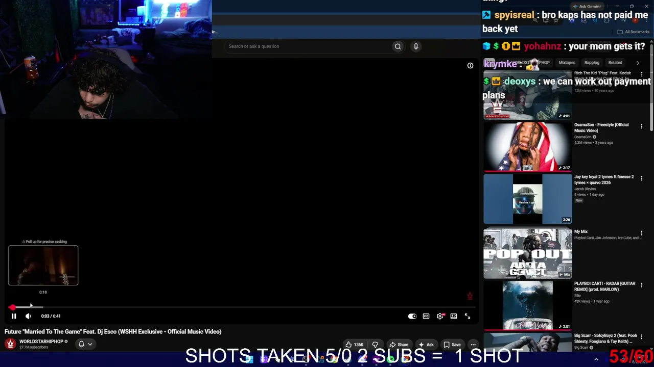Open the All Bookmarks folder
The height and width of the screenshot is (367, 654).
click(634, 32)
